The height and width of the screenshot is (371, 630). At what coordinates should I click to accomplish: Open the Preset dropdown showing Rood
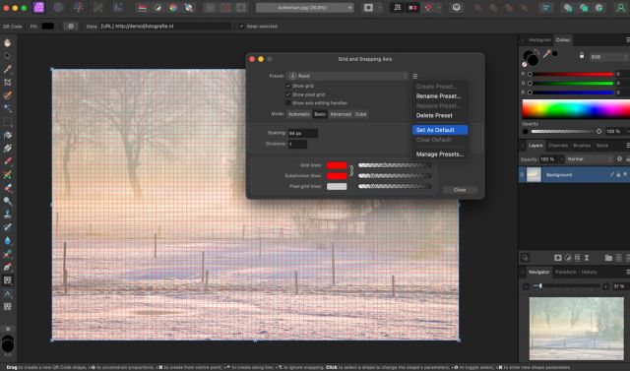(x=347, y=76)
